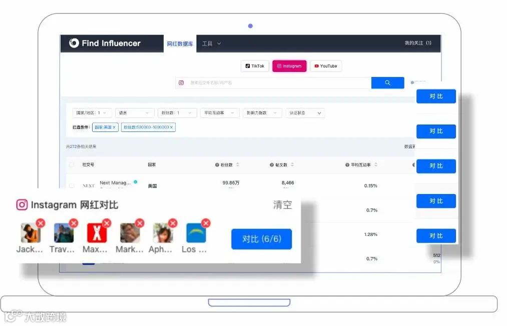Remove Los ... from the comparison list
This screenshot has height=326, width=507.
pyautogui.click(x=206, y=223)
